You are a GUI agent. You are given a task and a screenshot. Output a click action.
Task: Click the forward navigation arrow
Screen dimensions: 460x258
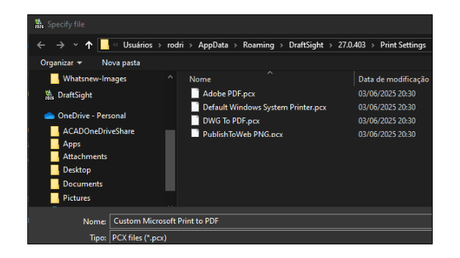60,45
